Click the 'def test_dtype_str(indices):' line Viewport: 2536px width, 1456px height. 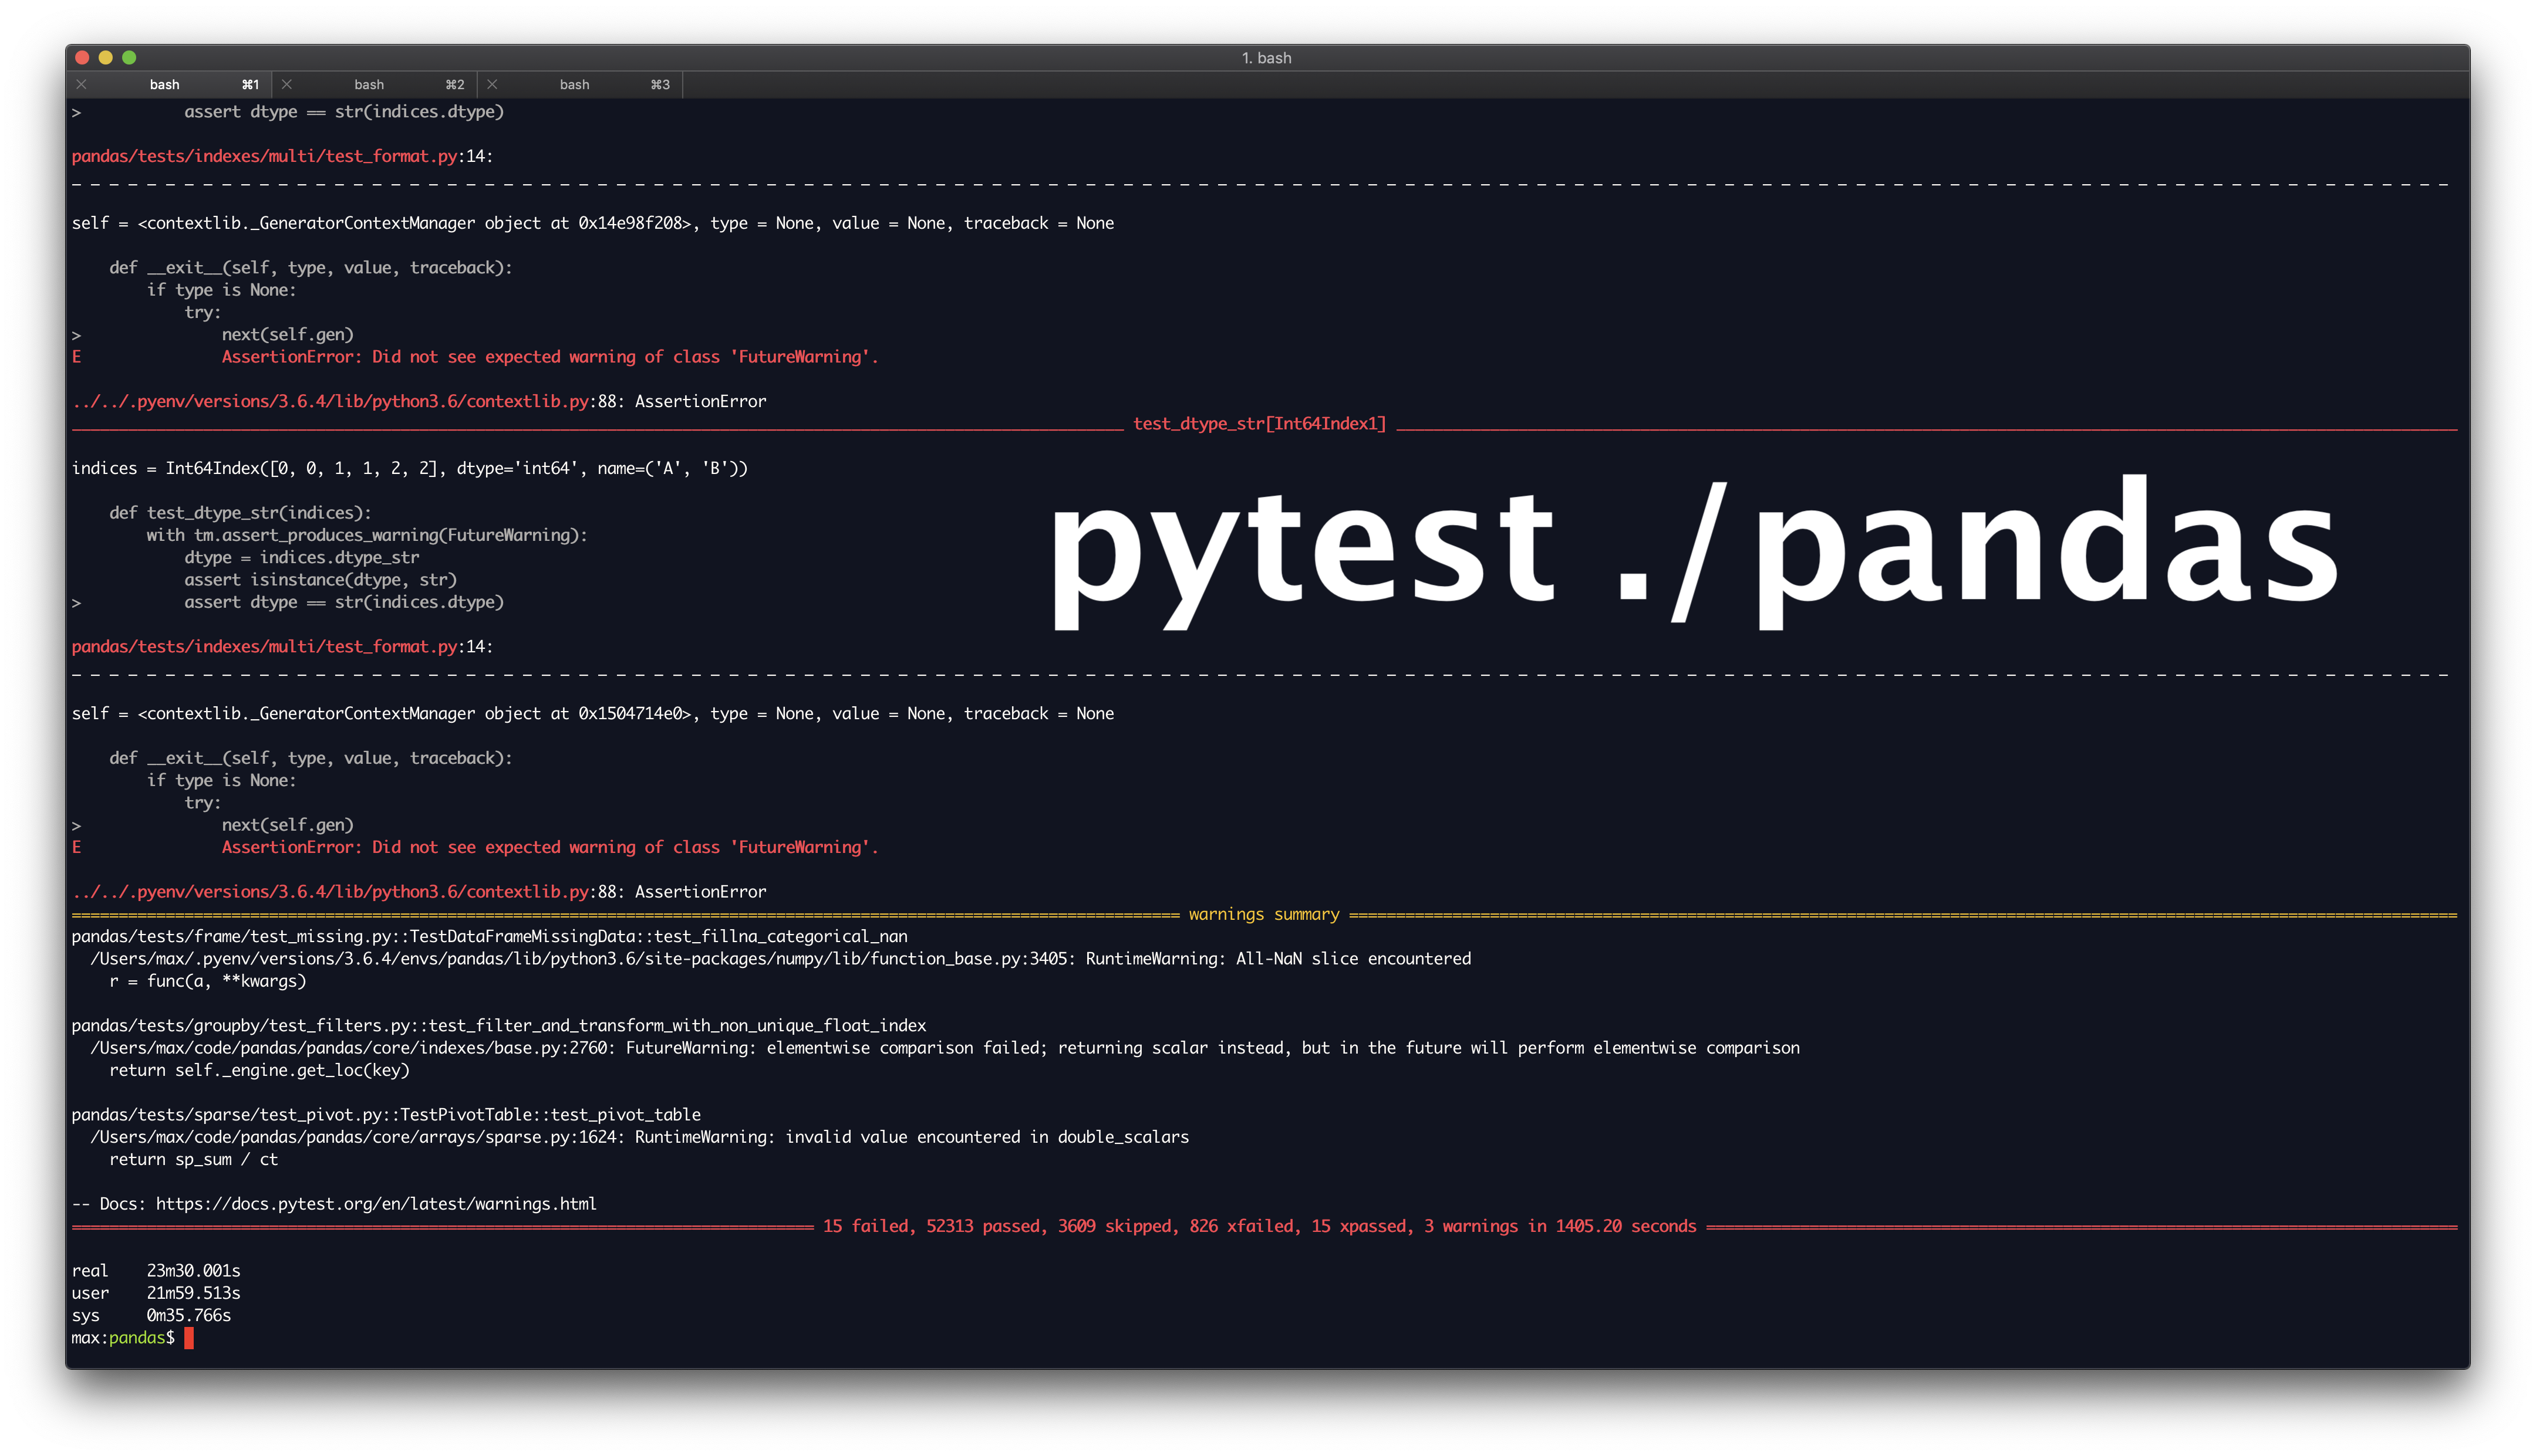(240, 513)
